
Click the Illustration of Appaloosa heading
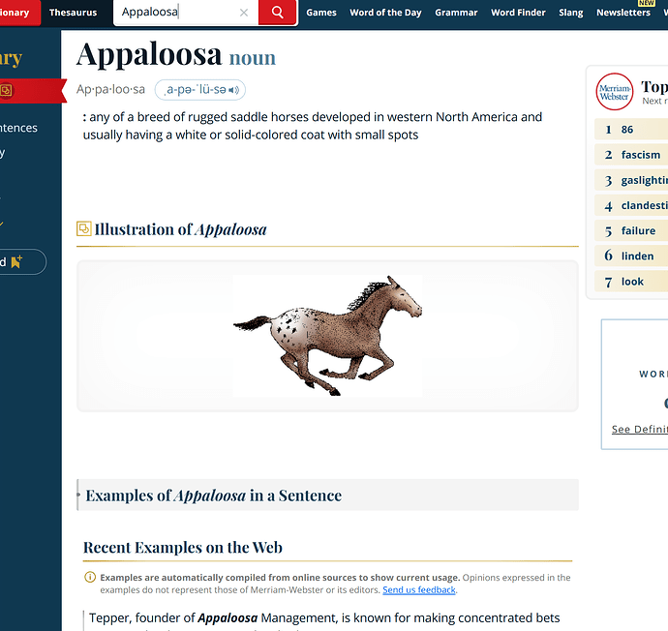point(181,229)
